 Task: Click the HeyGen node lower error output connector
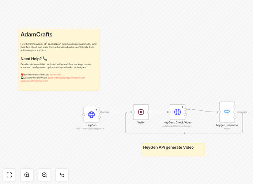(99, 117)
